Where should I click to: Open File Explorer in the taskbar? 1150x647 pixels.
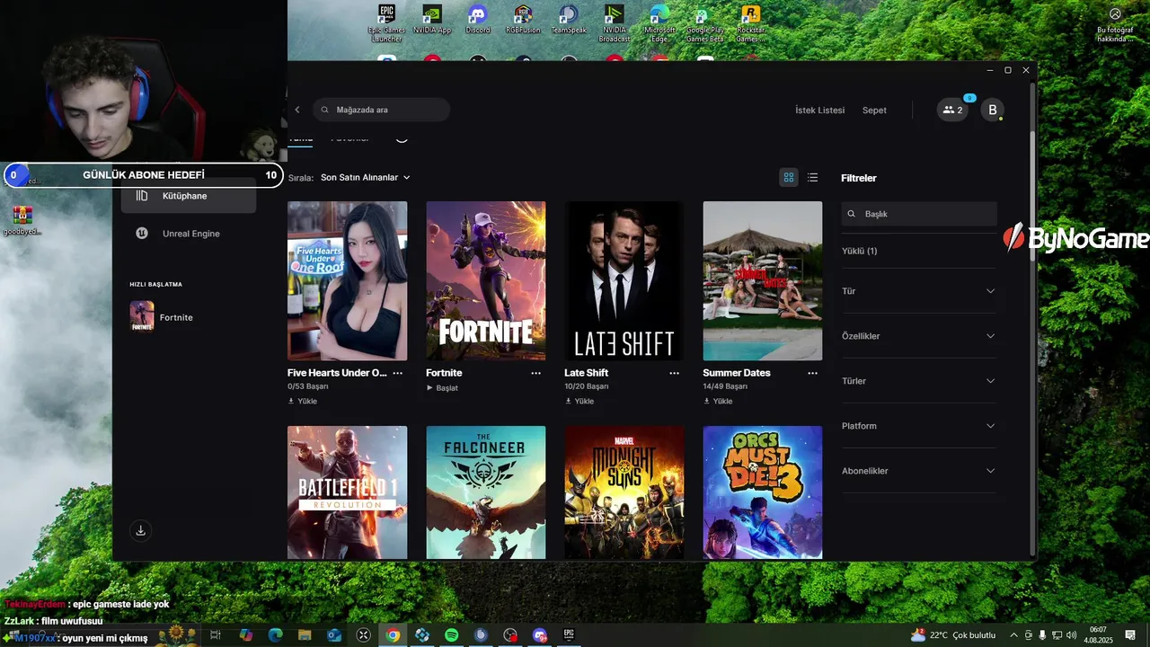coord(305,635)
